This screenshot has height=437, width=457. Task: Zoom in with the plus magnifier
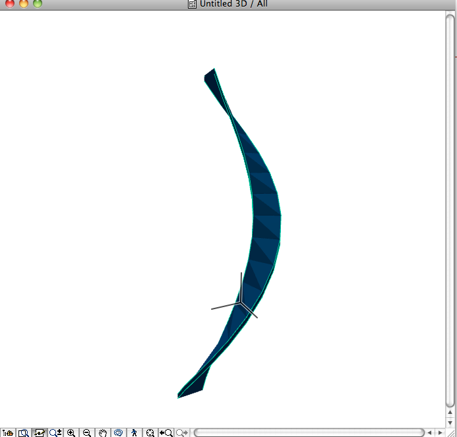click(x=71, y=432)
